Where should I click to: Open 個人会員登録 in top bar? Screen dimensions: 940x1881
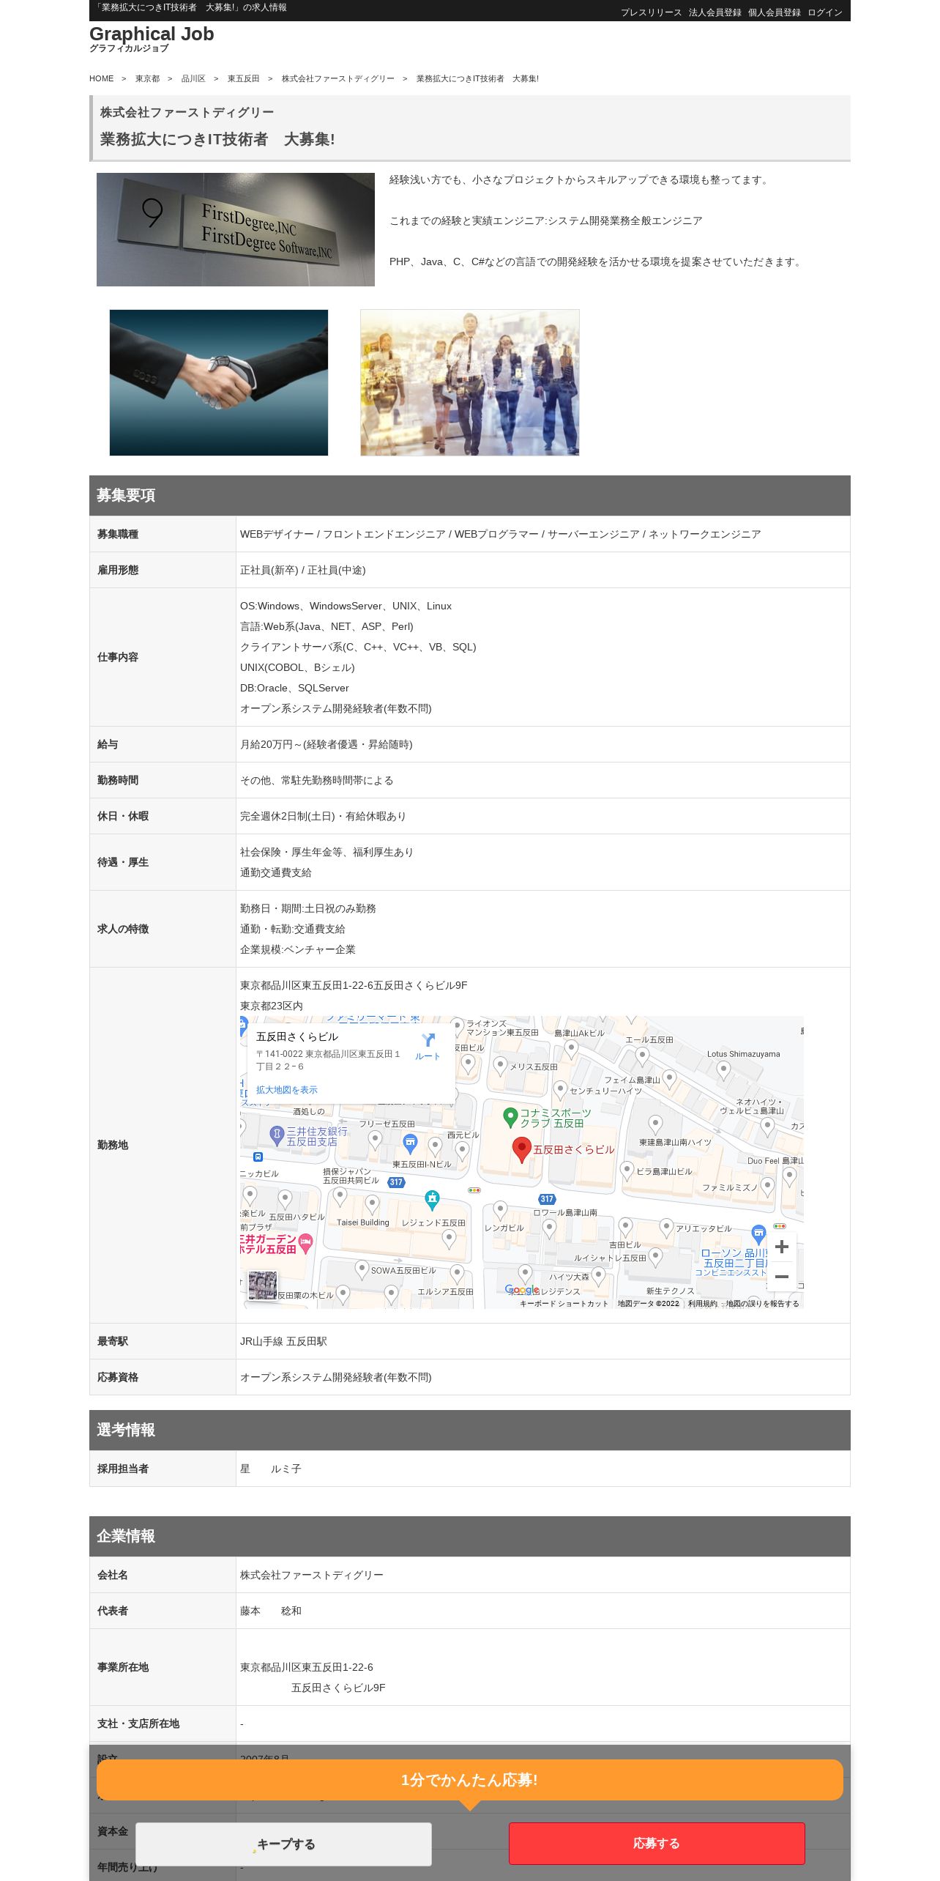[x=774, y=12]
